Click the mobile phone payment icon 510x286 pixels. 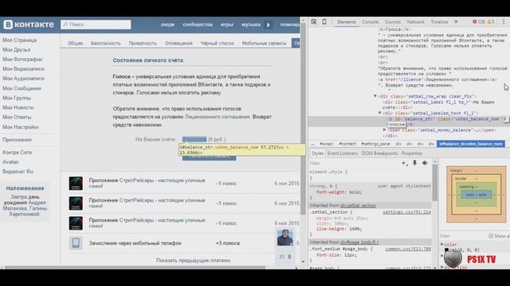point(76,243)
